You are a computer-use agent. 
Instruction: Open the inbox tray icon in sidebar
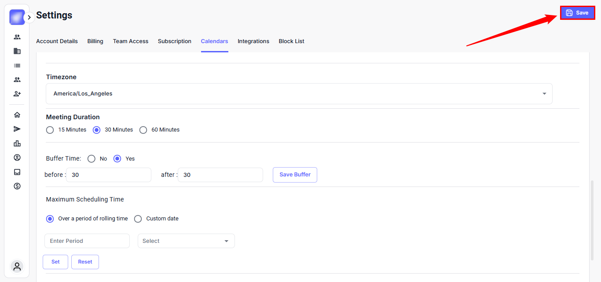coord(17,172)
